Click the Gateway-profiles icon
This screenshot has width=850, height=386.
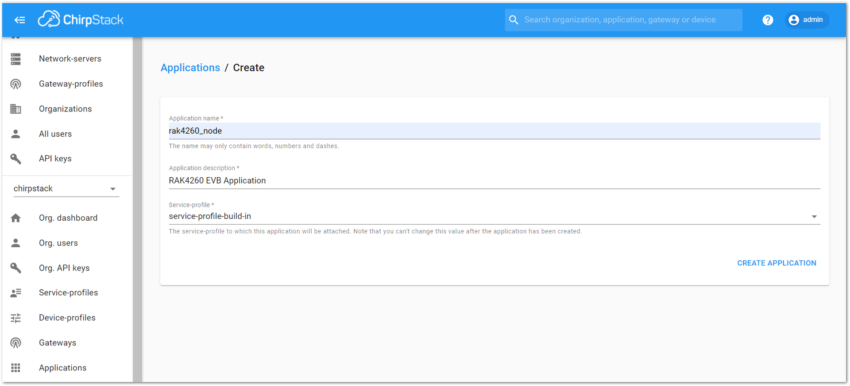[x=16, y=84]
